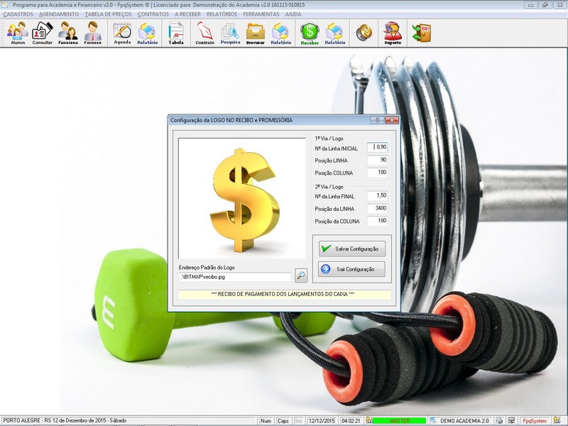Click the Endereço Padrão do Logo path field

(235, 277)
